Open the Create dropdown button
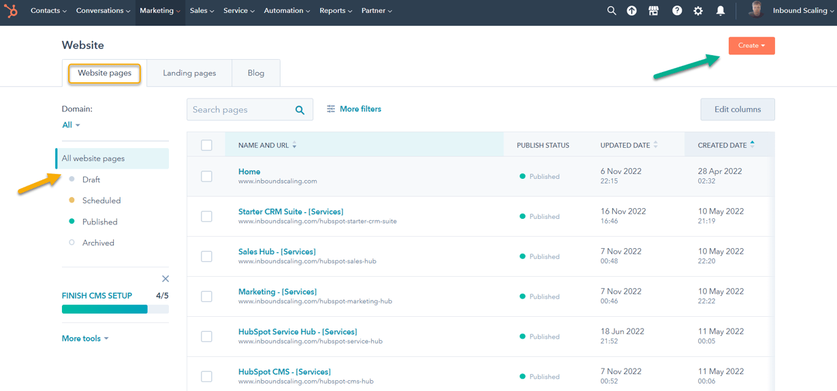This screenshot has height=391, width=837. [x=752, y=46]
